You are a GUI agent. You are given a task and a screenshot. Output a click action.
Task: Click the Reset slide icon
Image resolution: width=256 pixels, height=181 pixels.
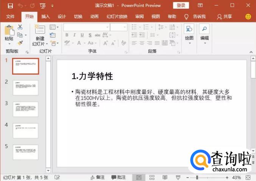pyautogui.click(x=53, y=35)
